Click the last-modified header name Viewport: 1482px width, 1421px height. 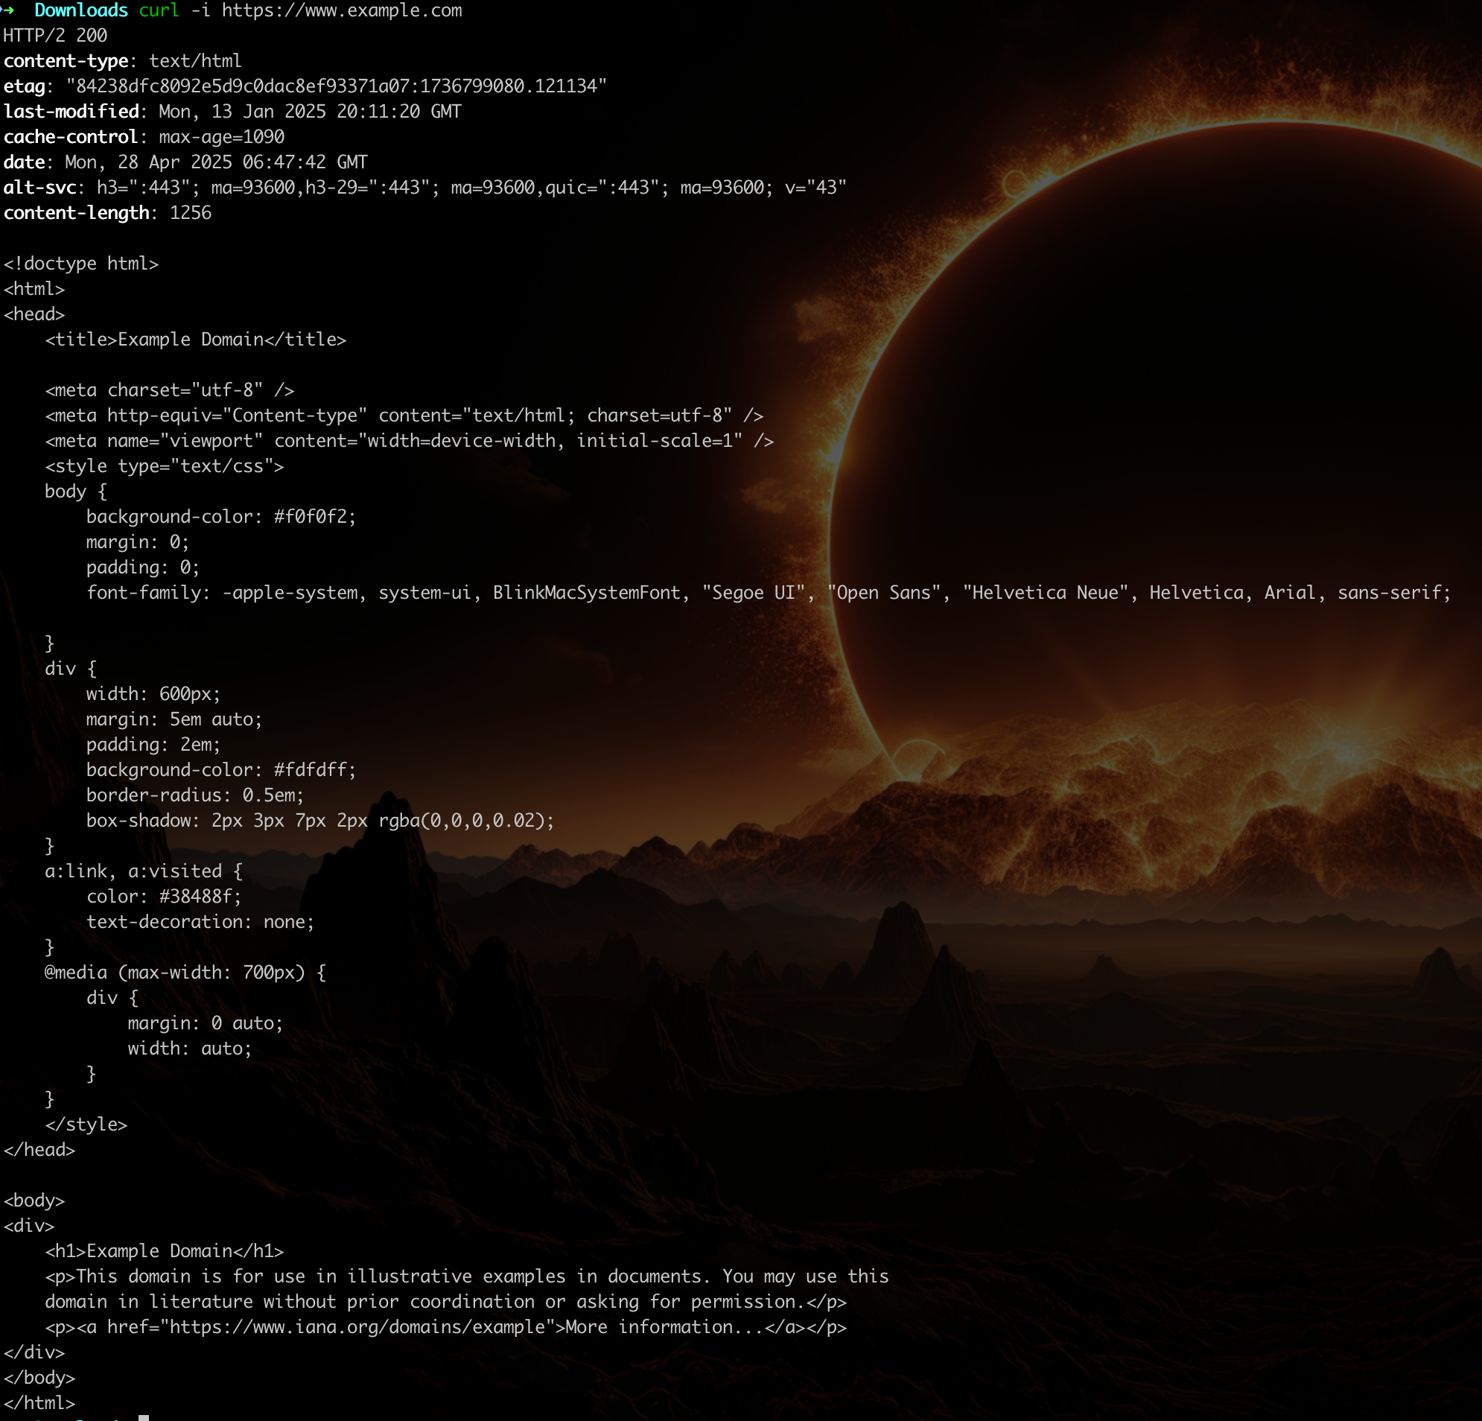click(71, 112)
